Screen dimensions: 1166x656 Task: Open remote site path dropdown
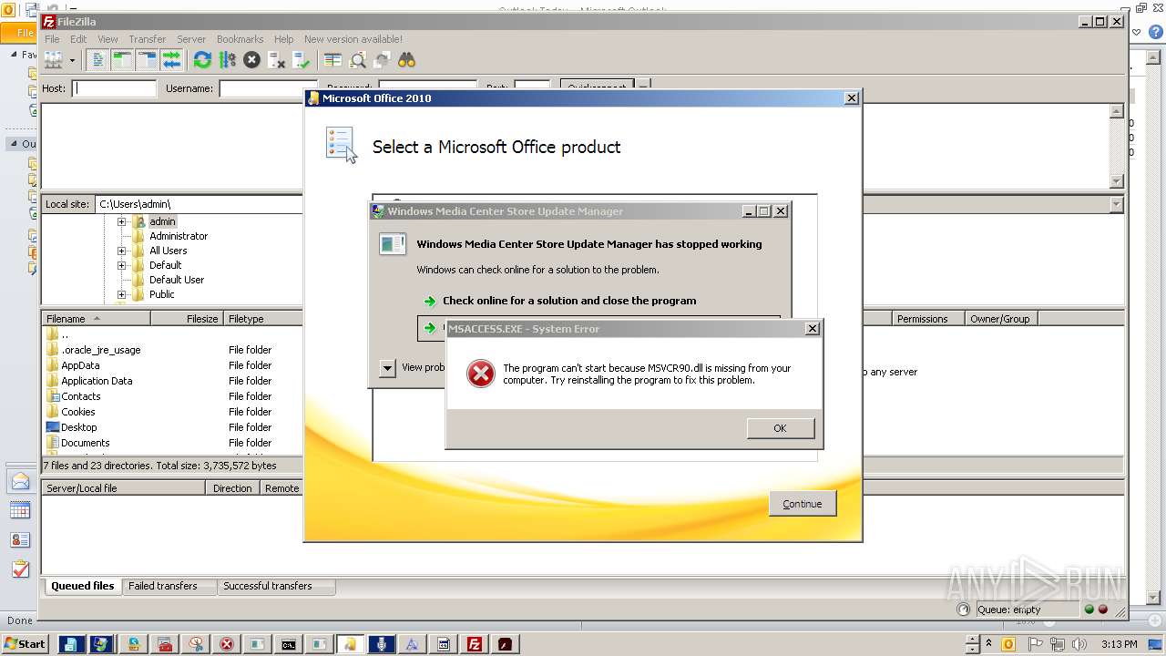pos(1117,205)
